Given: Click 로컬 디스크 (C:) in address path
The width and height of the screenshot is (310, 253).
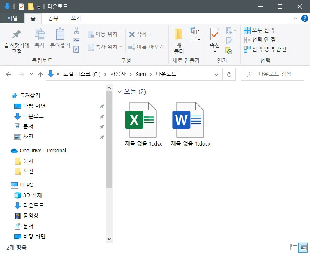Looking at the screenshot, I should pyautogui.click(x=82, y=74).
